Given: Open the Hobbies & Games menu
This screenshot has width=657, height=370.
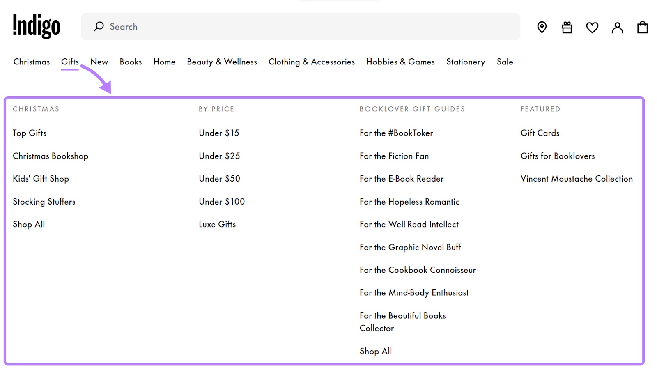Looking at the screenshot, I should [400, 62].
